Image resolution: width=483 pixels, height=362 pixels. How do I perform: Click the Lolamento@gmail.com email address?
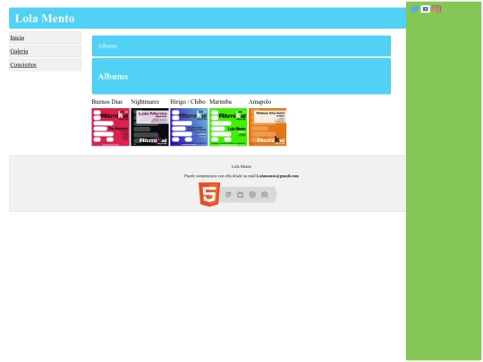(x=277, y=176)
